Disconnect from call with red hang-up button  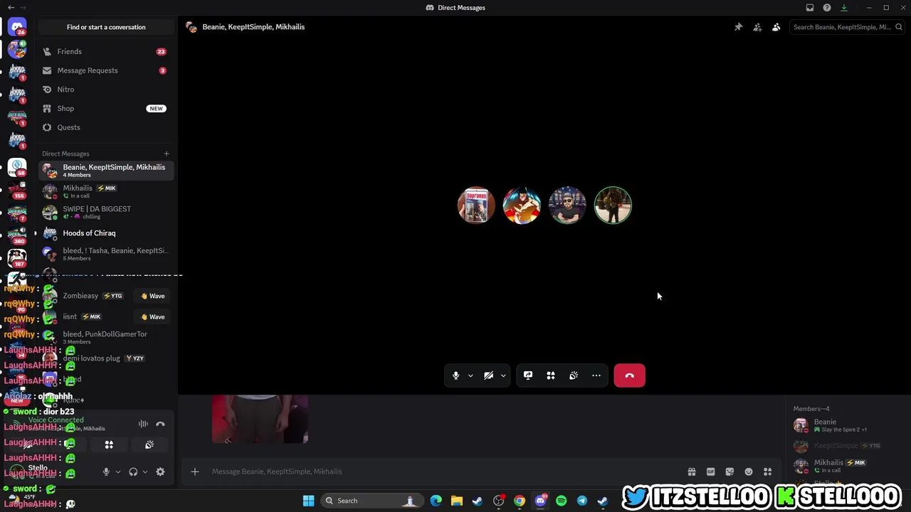[x=630, y=375]
